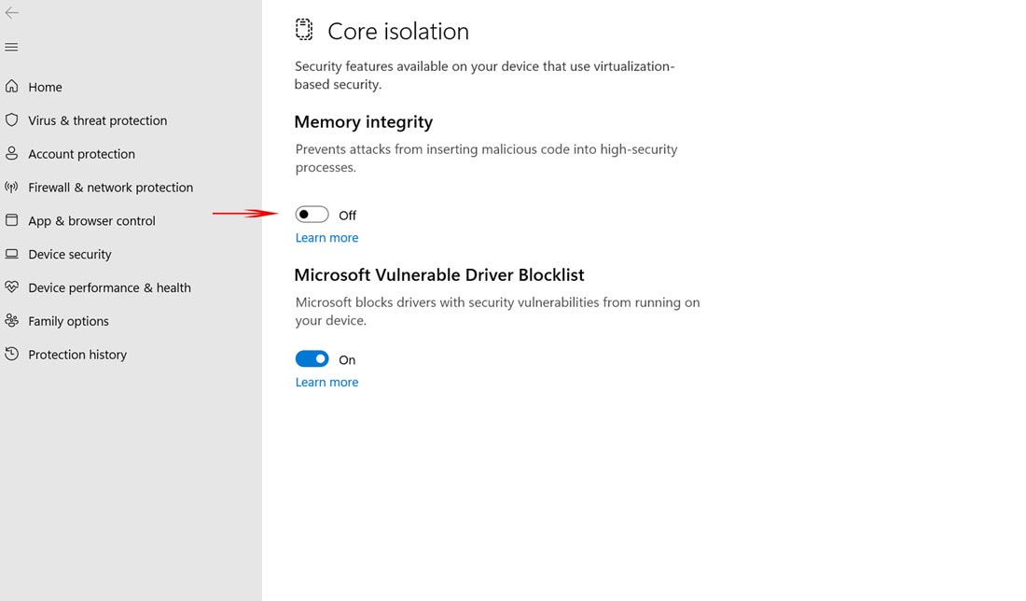This screenshot has width=1026, height=601.
Task: Click the App & browser control window icon
Action: [12, 221]
